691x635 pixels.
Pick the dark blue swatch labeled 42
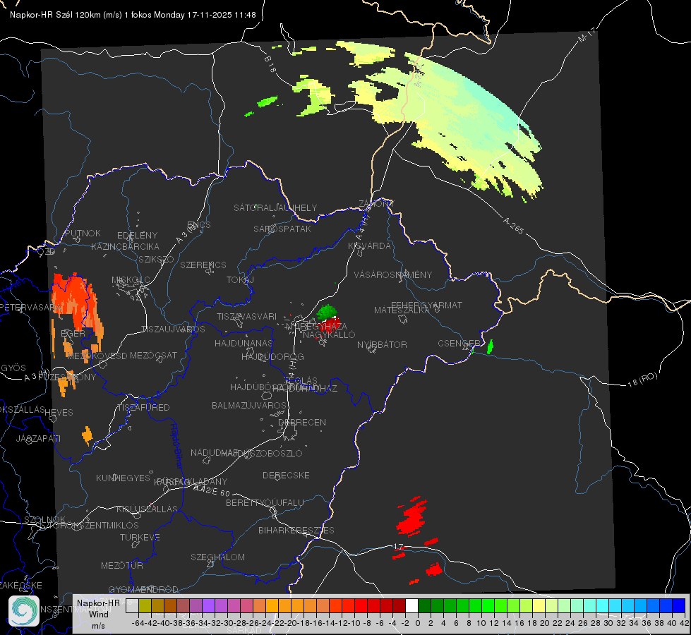(679, 605)
